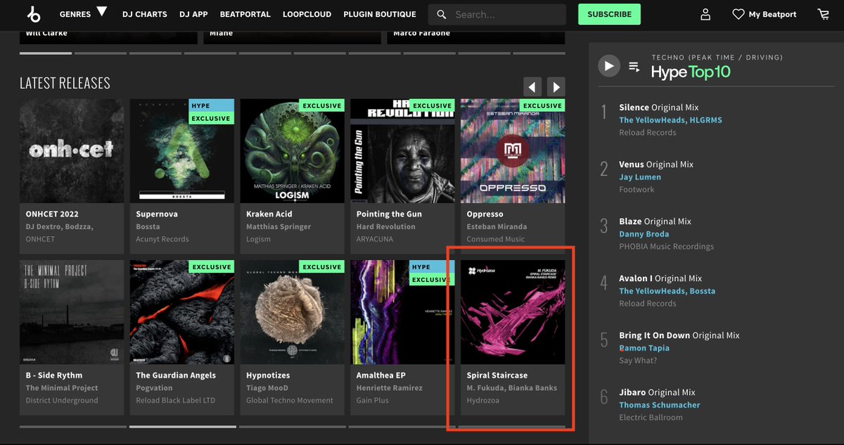
Task: Add Hype Top 10 to queue
Action: pos(634,67)
